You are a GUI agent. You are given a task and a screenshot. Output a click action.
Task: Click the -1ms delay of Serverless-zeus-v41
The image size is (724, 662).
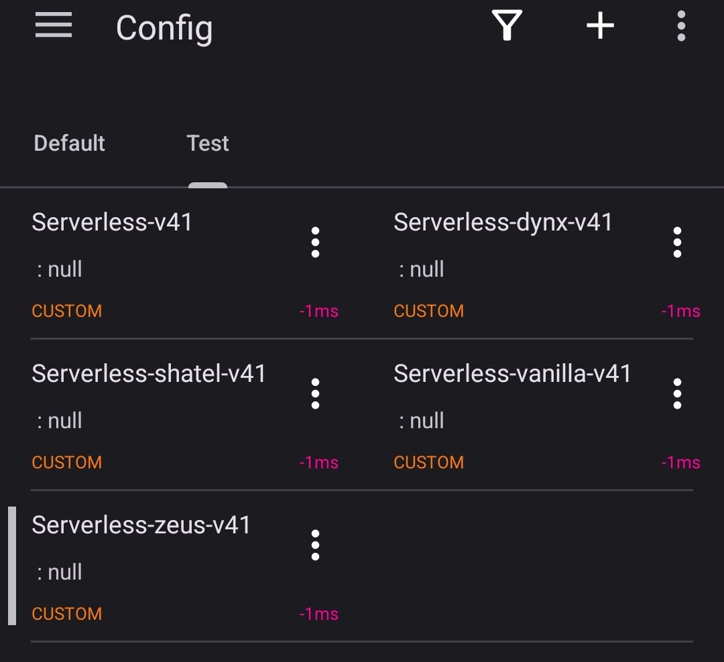click(318, 614)
